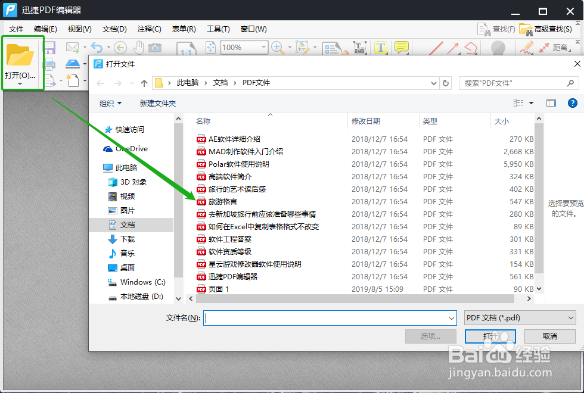584x393 pixels.
Task: Open the Organize dropdown menu
Action: 110,103
